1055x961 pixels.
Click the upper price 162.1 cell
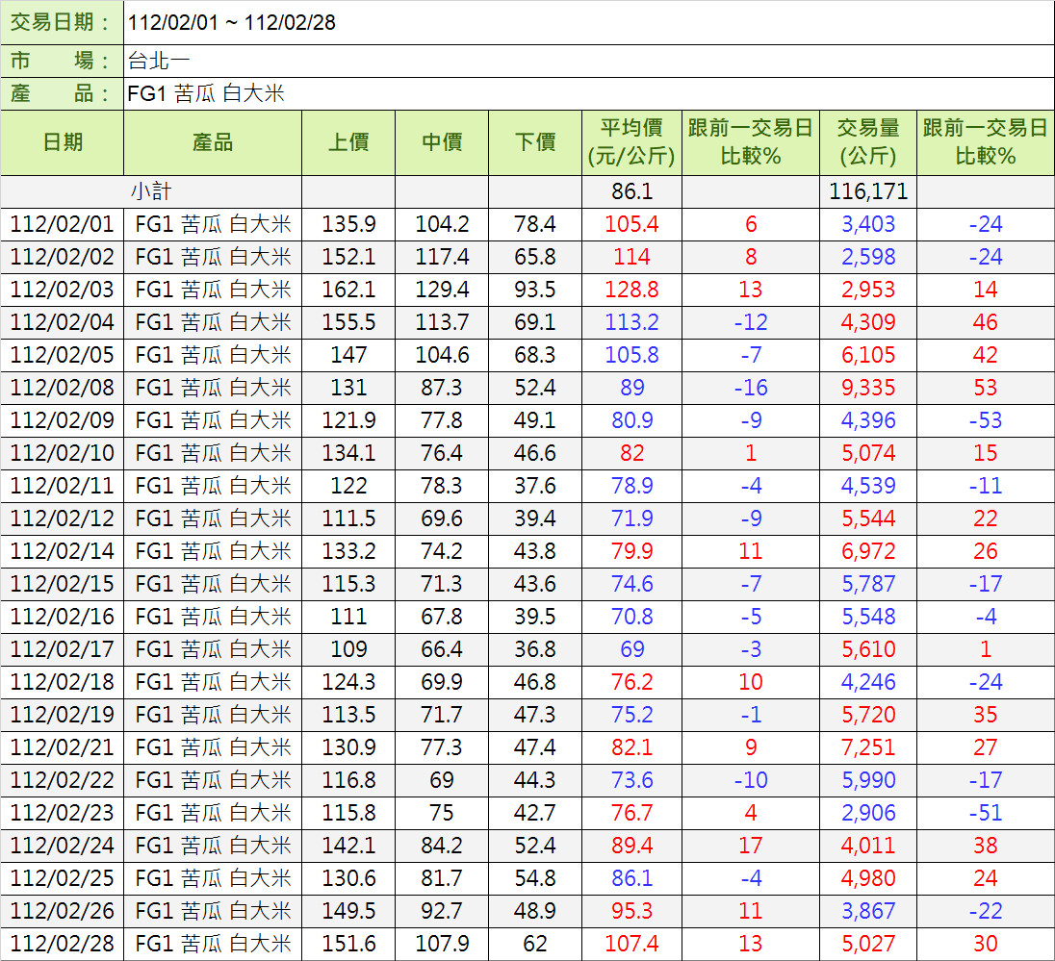(x=348, y=290)
